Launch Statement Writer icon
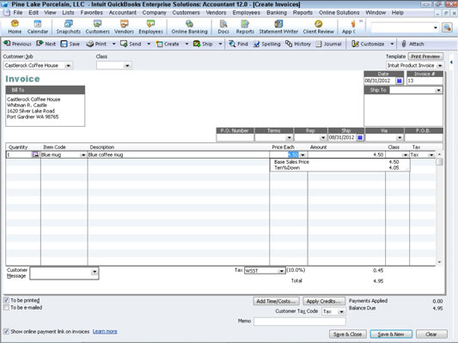The width and height of the screenshot is (458, 343). click(x=278, y=24)
